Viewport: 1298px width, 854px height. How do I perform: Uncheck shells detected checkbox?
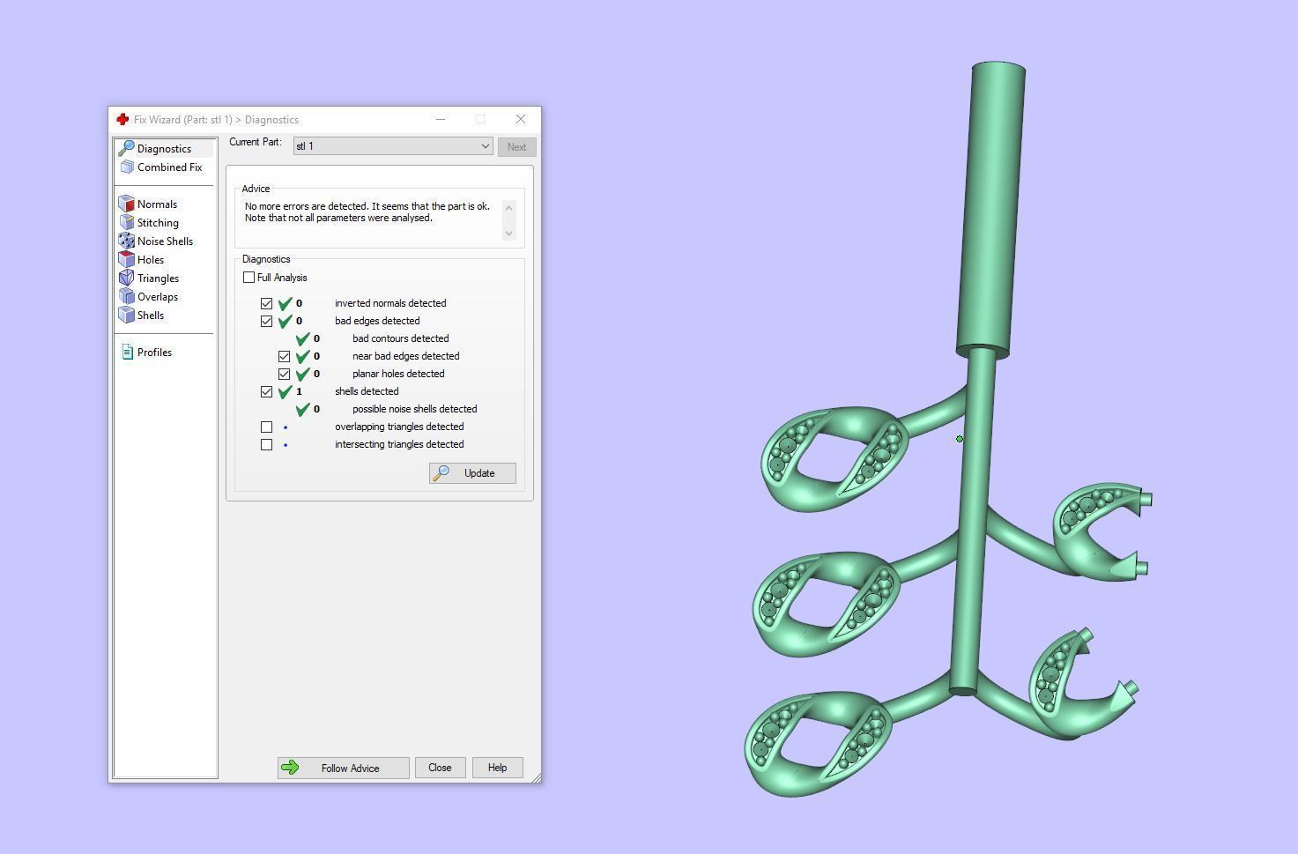(x=266, y=391)
